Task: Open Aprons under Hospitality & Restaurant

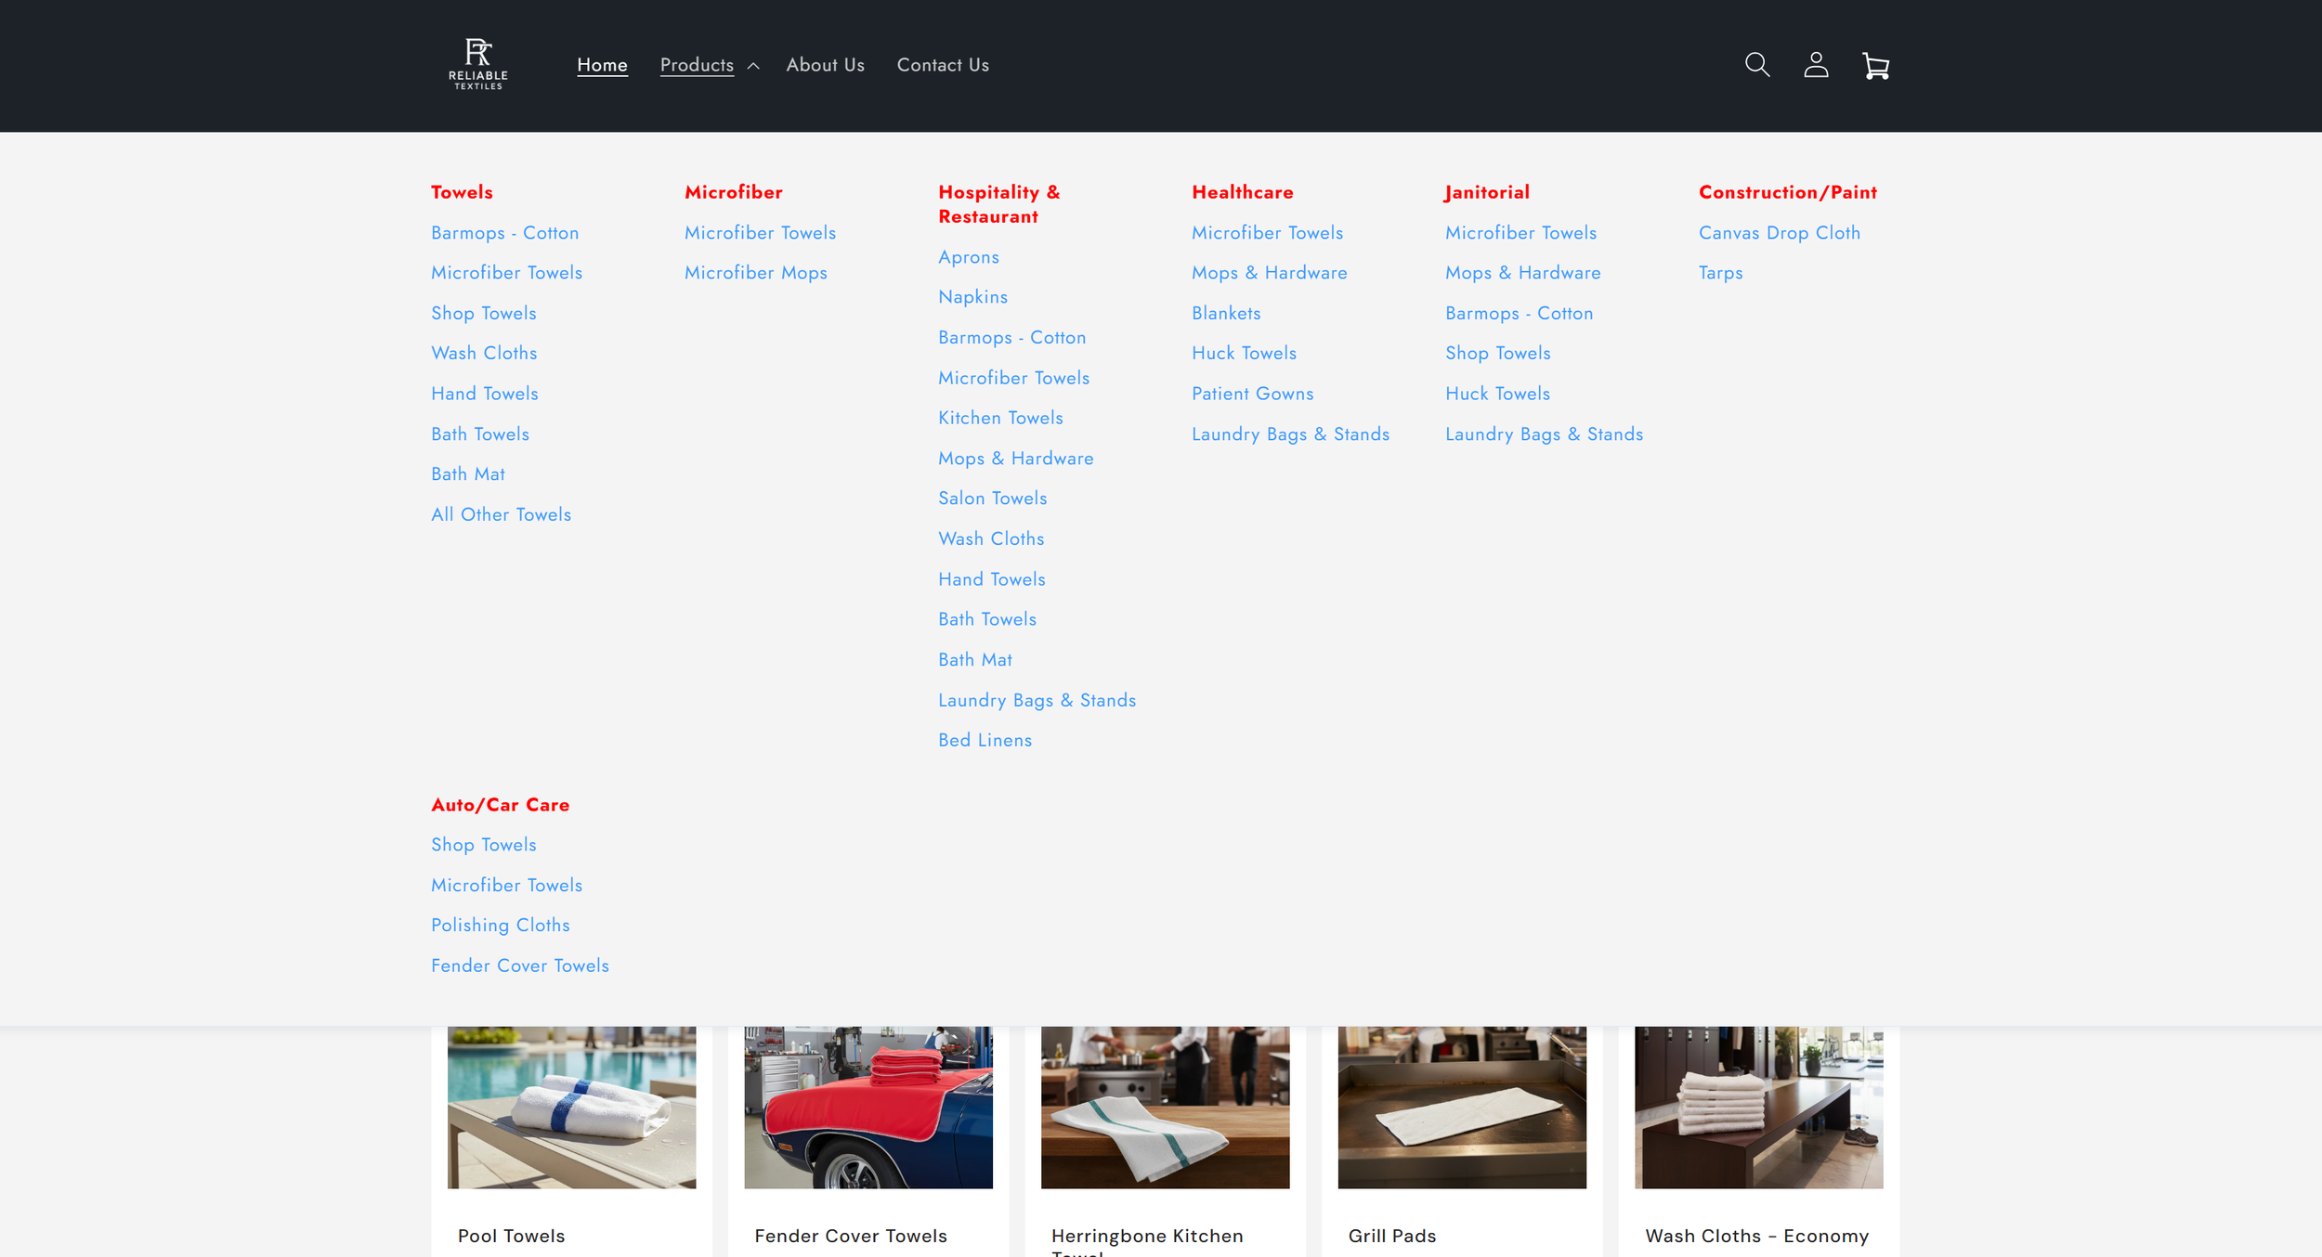Action: click(x=969, y=257)
